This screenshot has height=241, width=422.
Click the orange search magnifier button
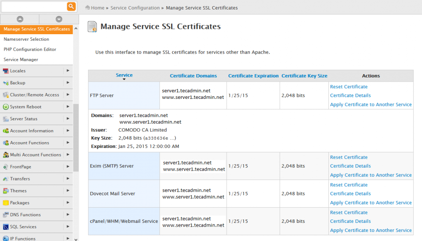71,6
